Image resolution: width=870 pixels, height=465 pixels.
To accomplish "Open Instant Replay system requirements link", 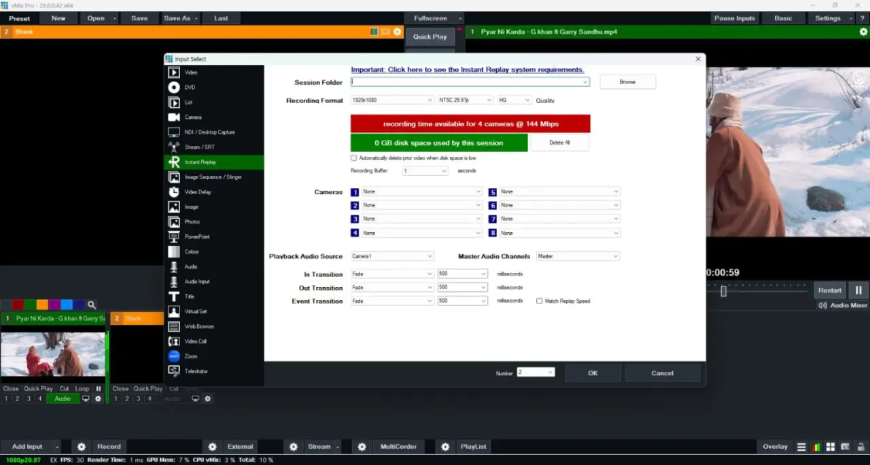I will point(467,69).
